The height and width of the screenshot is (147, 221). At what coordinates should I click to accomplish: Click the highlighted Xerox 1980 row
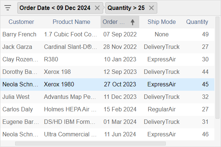[x=108, y=85]
